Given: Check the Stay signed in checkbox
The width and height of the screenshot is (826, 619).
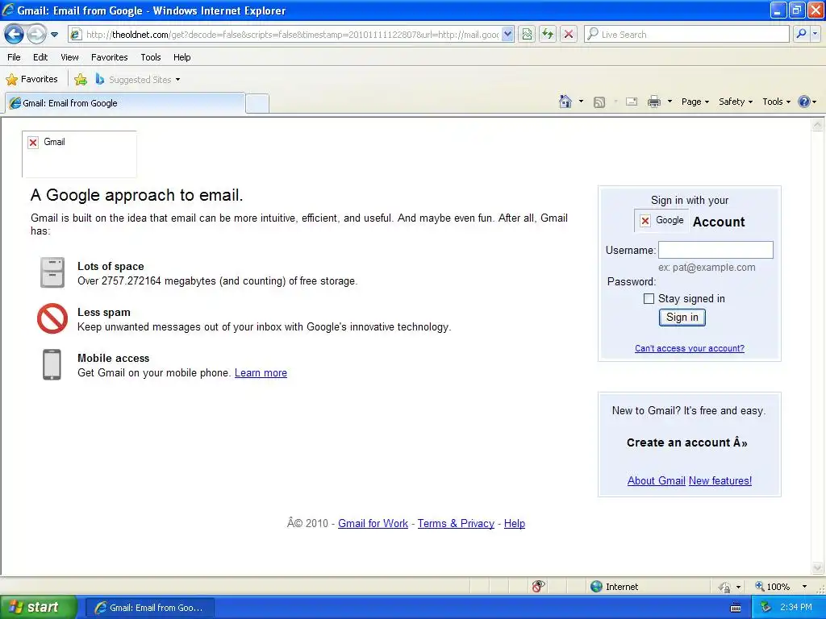Looking at the screenshot, I should 649,298.
